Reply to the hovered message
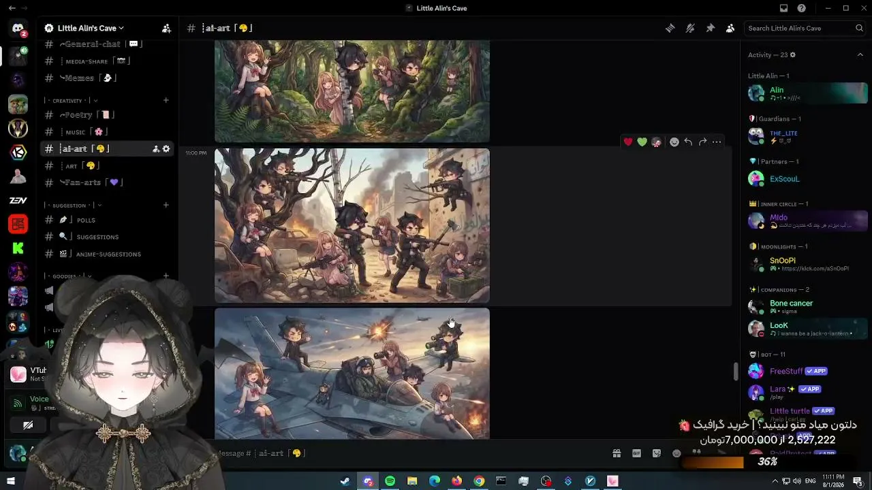The image size is (872, 490). (688, 142)
